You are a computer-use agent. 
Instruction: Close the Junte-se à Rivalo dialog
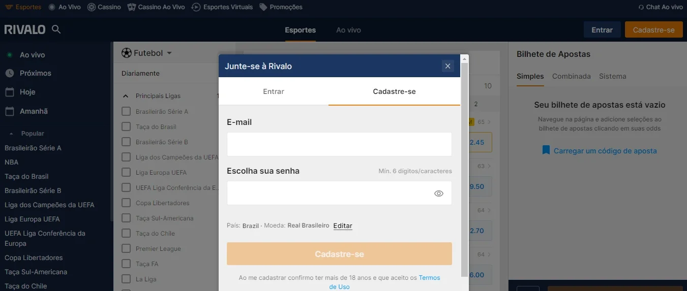point(447,66)
